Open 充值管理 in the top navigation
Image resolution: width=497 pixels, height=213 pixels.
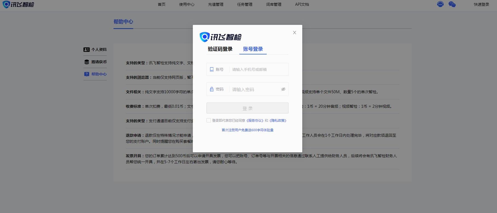(x=216, y=4)
